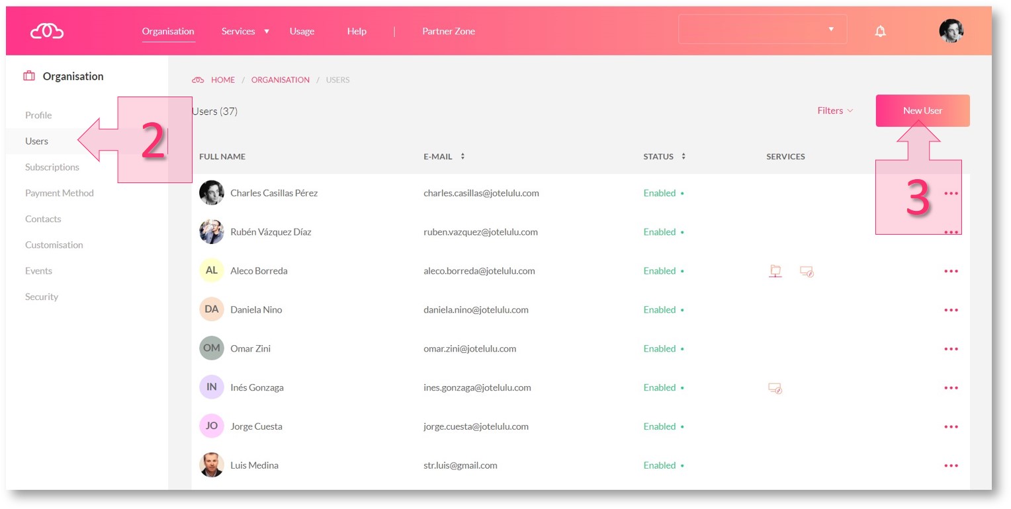Open actions menu for Daniela Nino
Image resolution: width=1011 pixels, height=509 pixels.
coord(951,310)
